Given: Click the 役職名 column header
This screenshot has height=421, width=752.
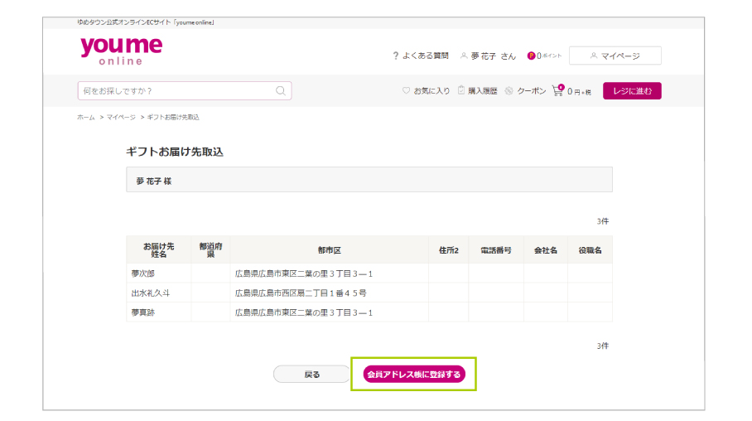Looking at the screenshot, I should coord(590,250).
